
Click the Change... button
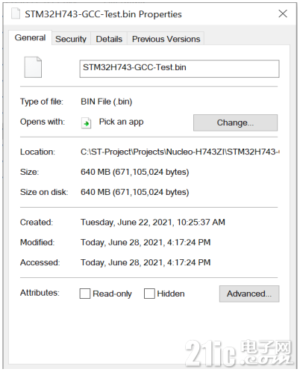point(235,123)
